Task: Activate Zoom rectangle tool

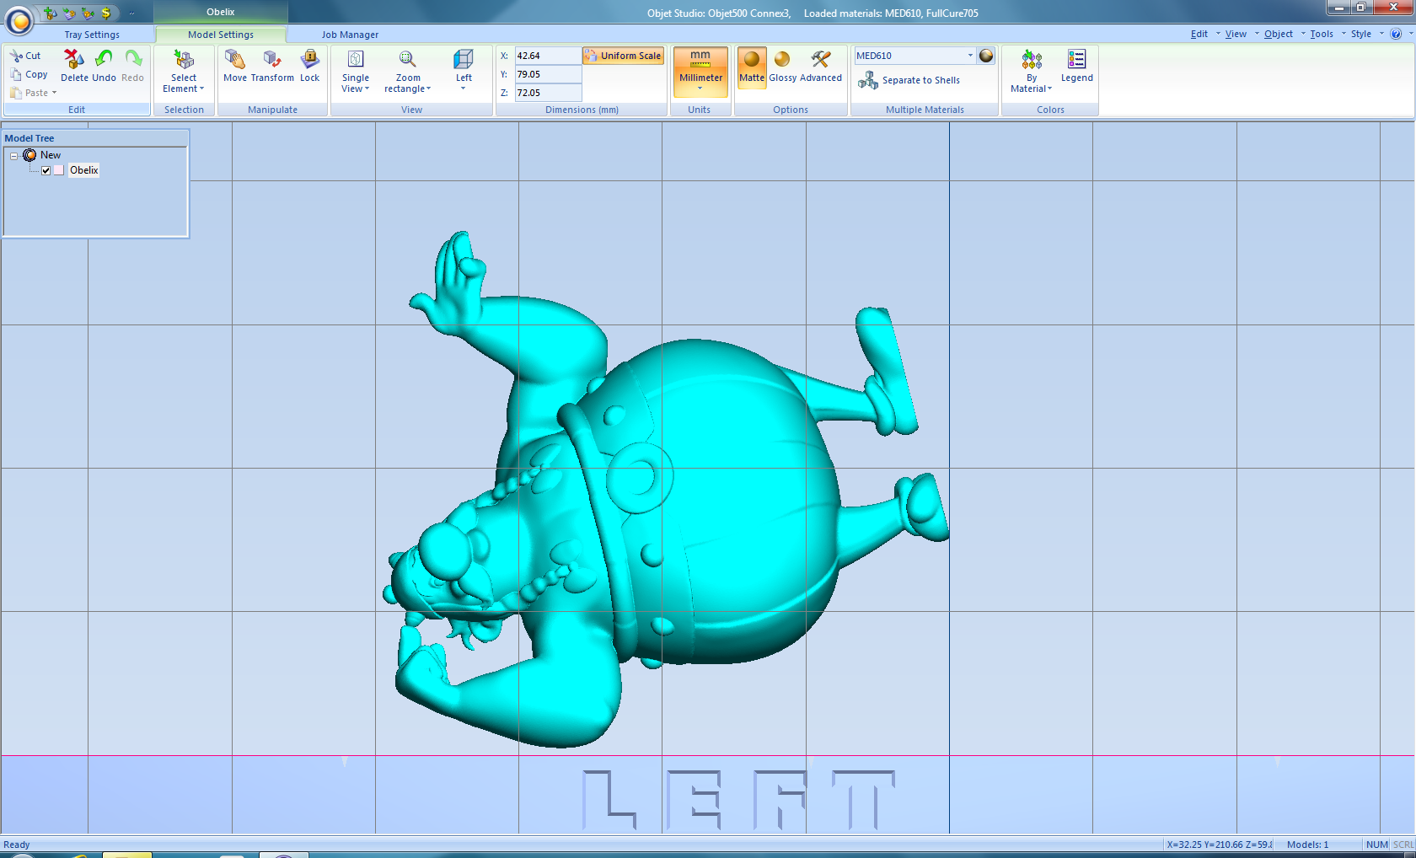Action: point(408,71)
